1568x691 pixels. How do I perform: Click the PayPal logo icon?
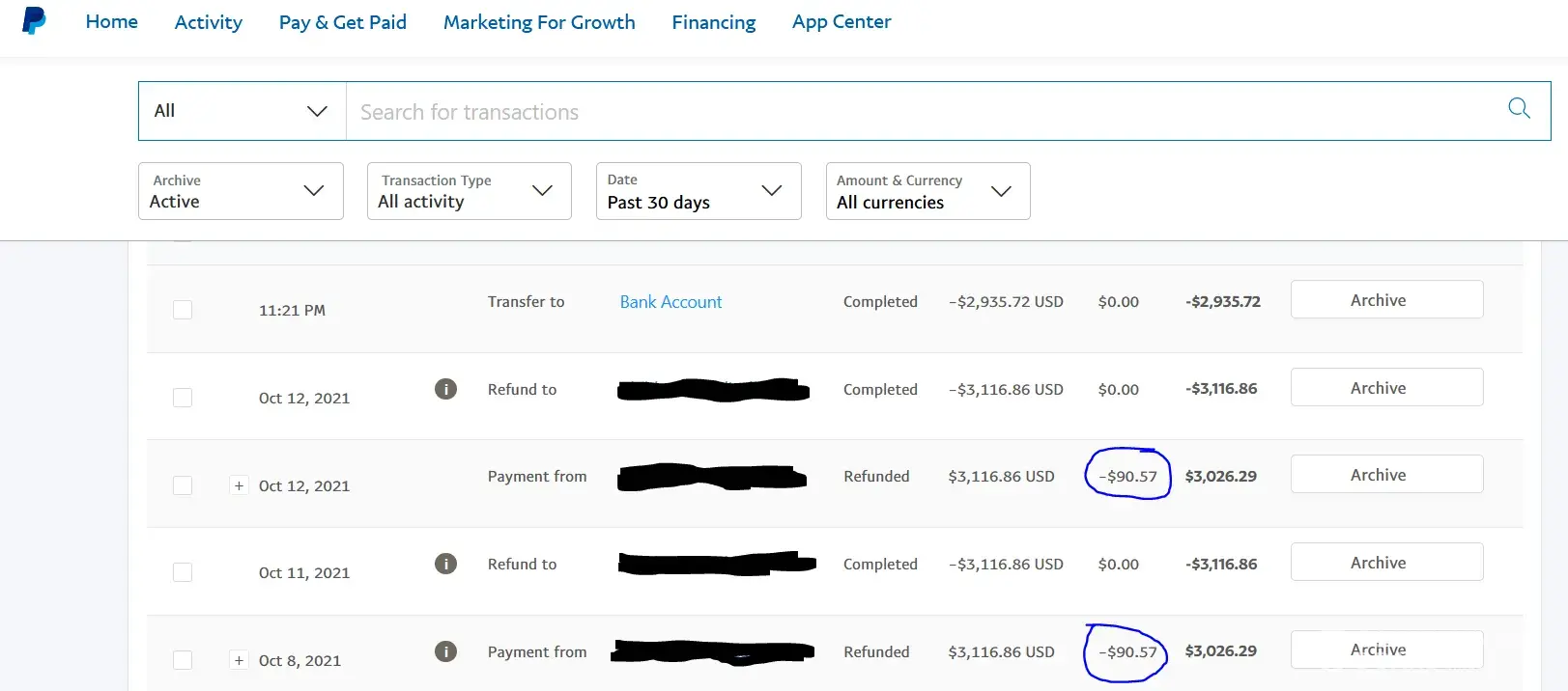click(x=34, y=20)
